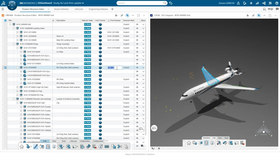Open the hamburger menu at top left
280x157 pixels.
tap(3, 9)
